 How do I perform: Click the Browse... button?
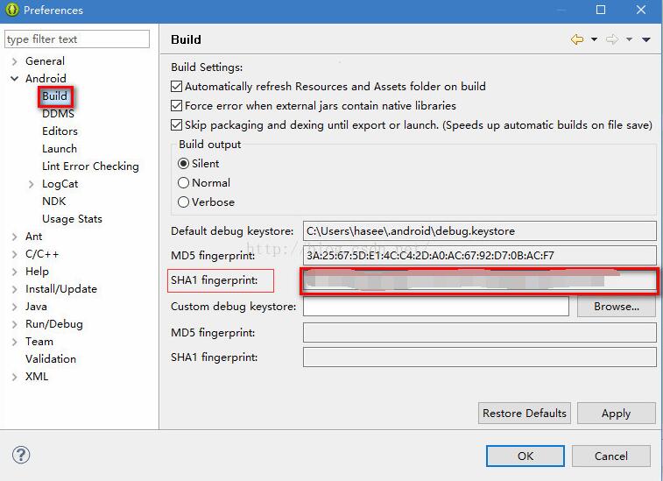coord(617,307)
